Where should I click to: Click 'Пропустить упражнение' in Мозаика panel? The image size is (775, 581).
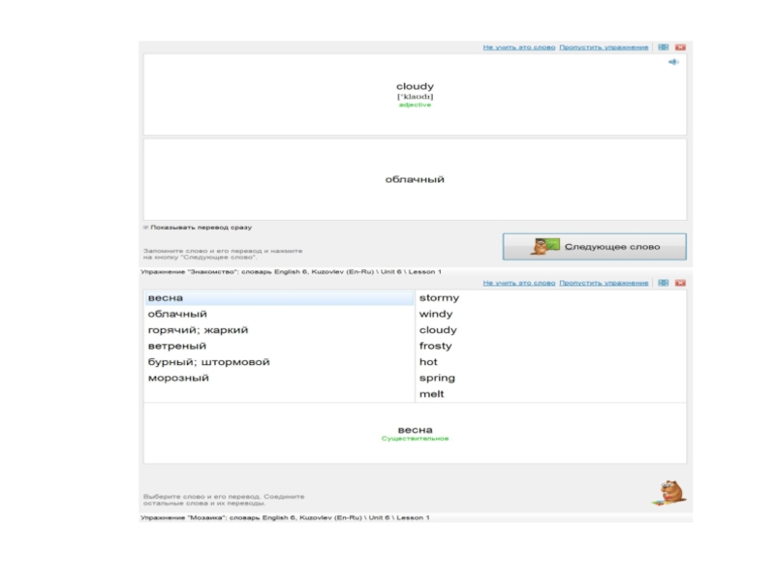click(604, 283)
